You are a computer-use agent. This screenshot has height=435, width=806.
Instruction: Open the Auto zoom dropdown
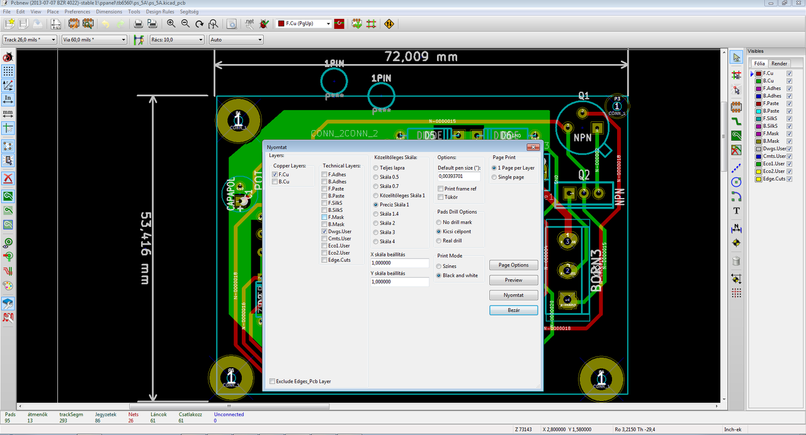pyautogui.click(x=236, y=40)
